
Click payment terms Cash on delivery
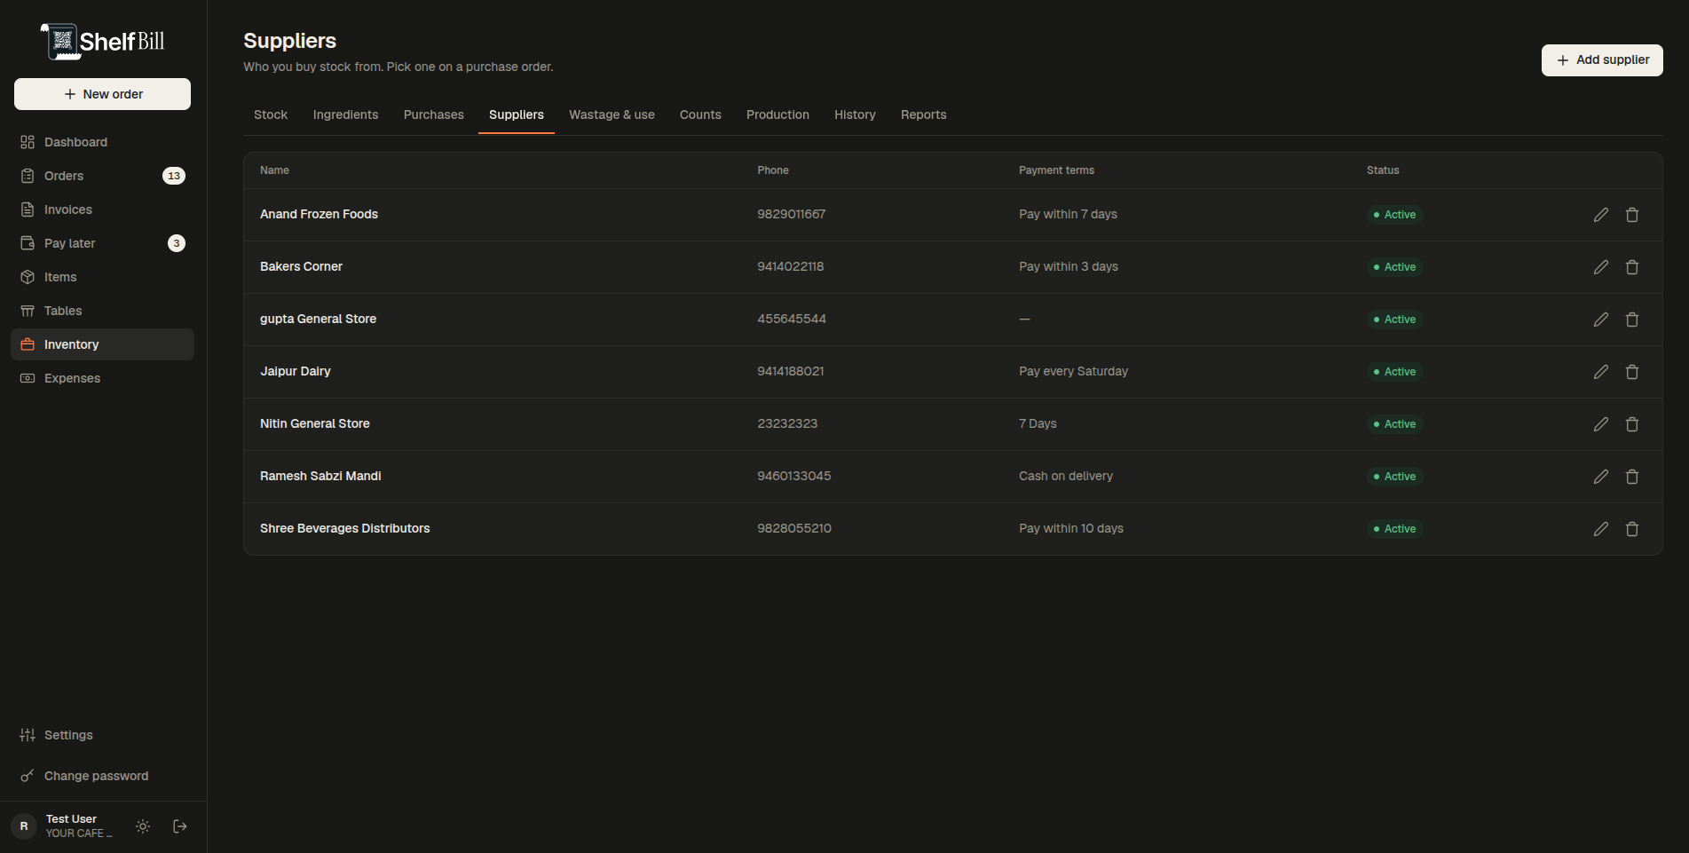point(1066,476)
